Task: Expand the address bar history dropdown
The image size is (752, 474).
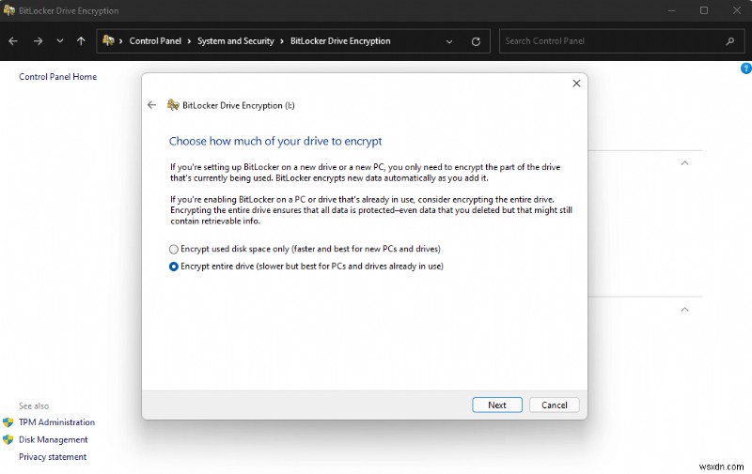Action: (449, 41)
